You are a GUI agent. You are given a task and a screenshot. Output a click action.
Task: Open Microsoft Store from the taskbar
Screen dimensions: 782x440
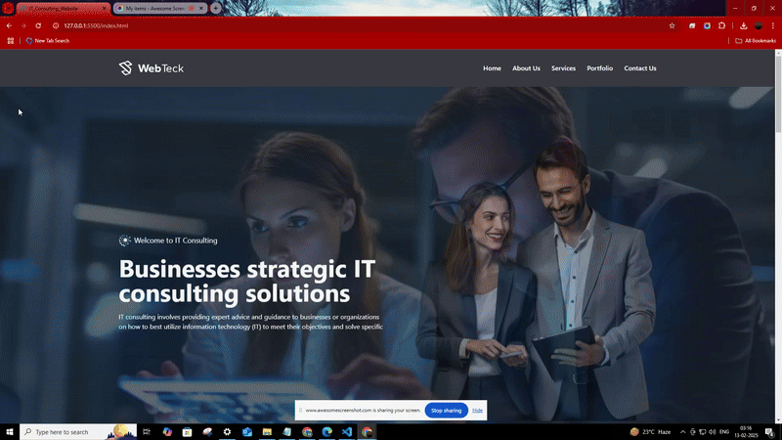[187, 432]
